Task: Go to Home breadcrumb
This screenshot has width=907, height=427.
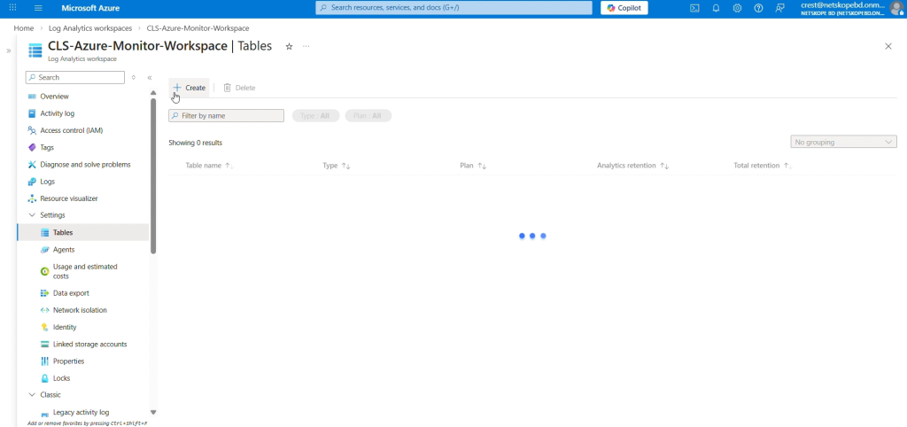Action: point(24,27)
